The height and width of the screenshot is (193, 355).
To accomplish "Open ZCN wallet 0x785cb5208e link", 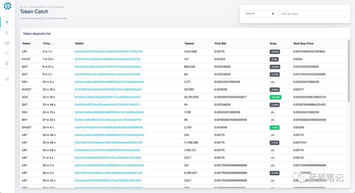I will click(x=107, y=97).
